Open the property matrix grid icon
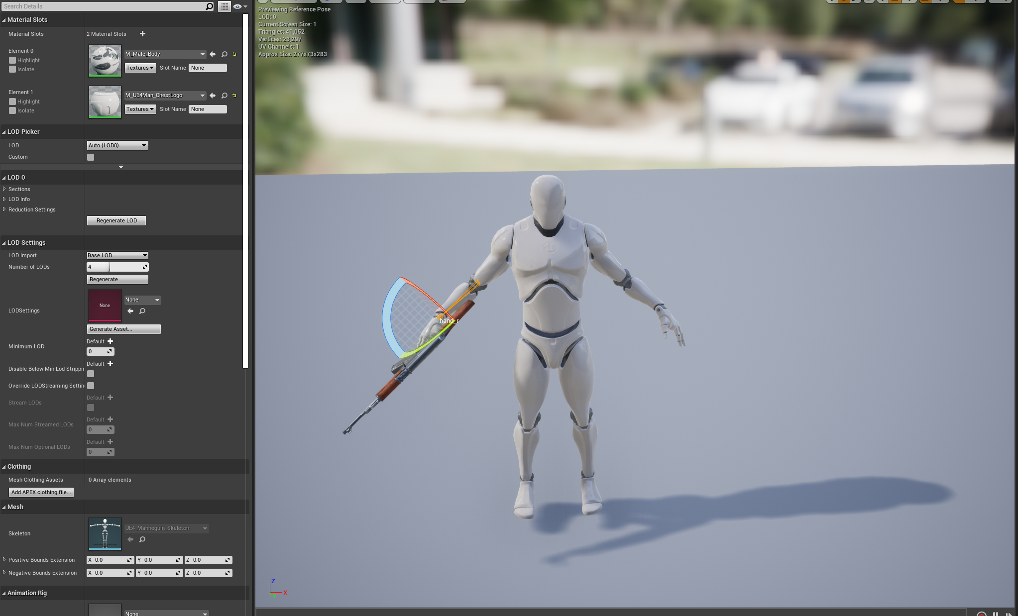The image size is (1018, 616). pos(225,6)
